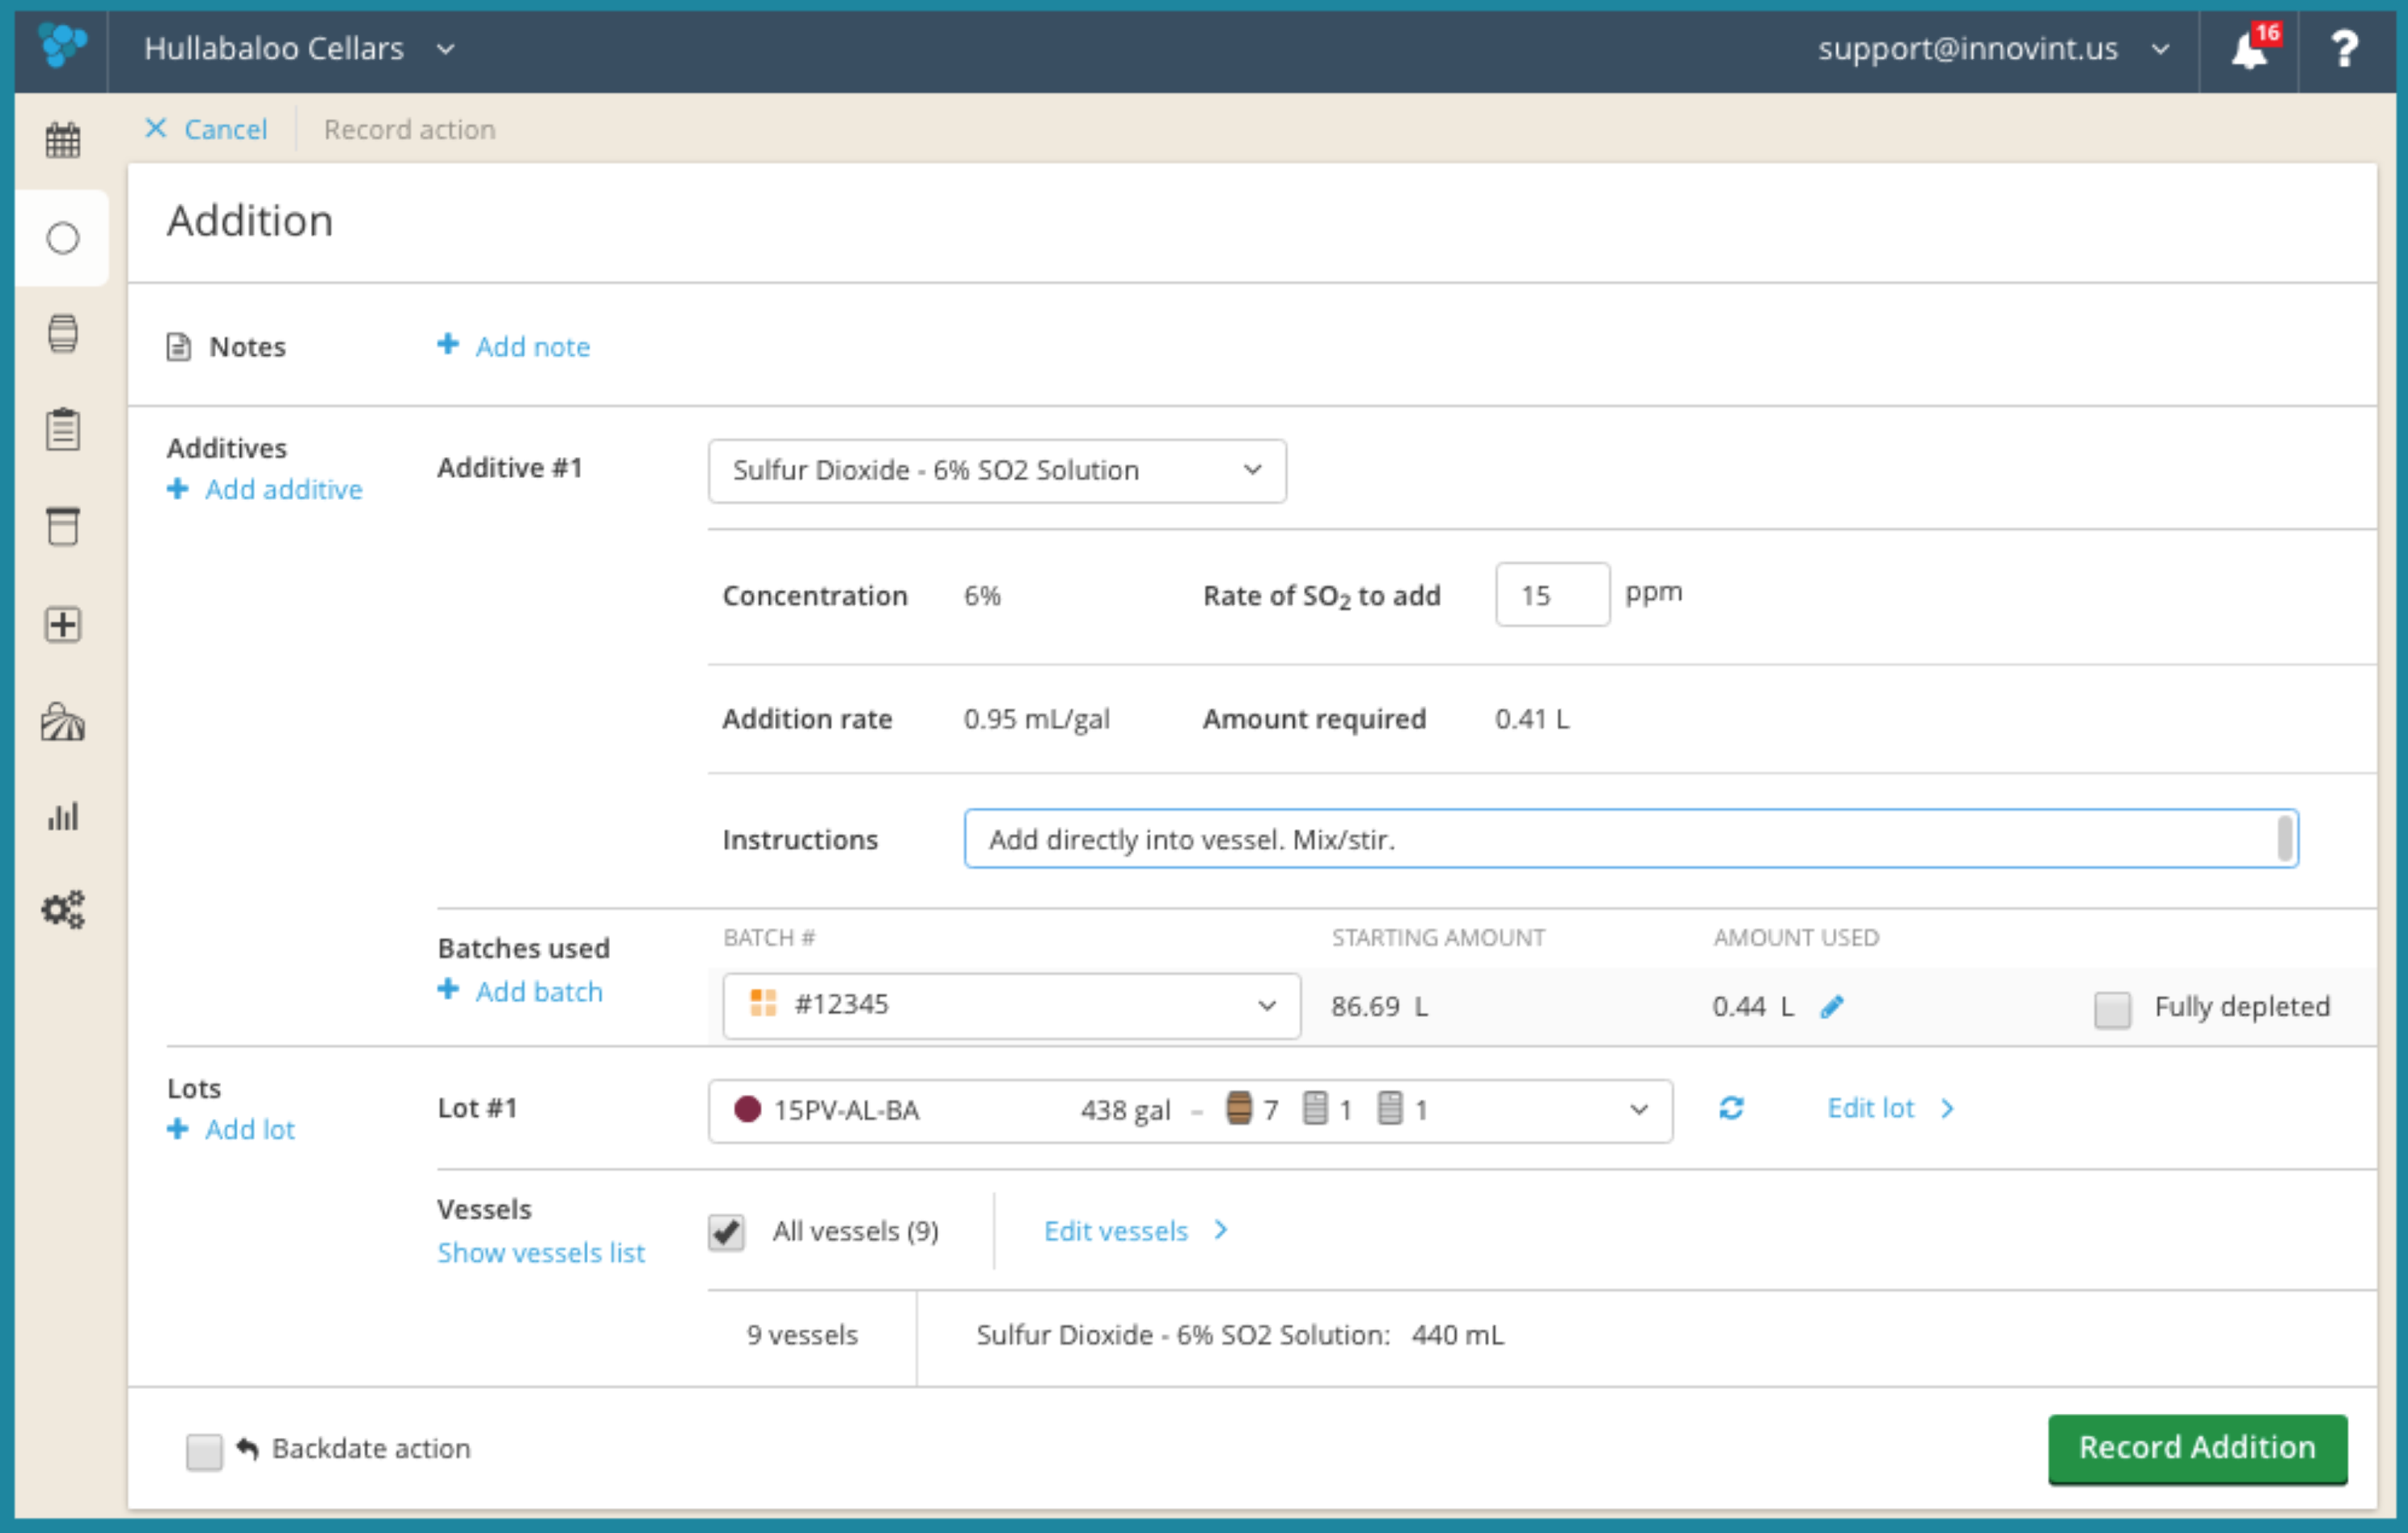This screenshot has height=1533, width=2408.
Task: Click the refresh icon next to Lot #1
Action: pos(1732,1108)
